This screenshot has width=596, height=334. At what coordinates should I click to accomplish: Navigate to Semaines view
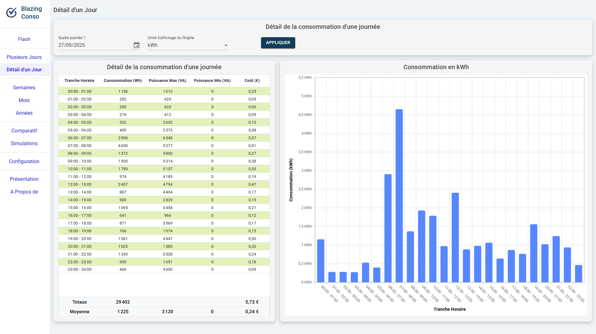(x=24, y=88)
